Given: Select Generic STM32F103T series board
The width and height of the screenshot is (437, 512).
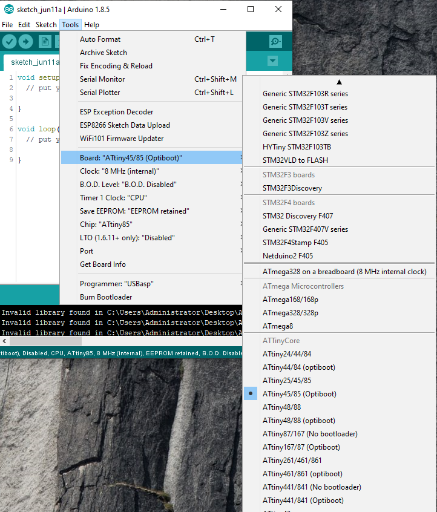Looking at the screenshot, I should (x=340, y=107).
